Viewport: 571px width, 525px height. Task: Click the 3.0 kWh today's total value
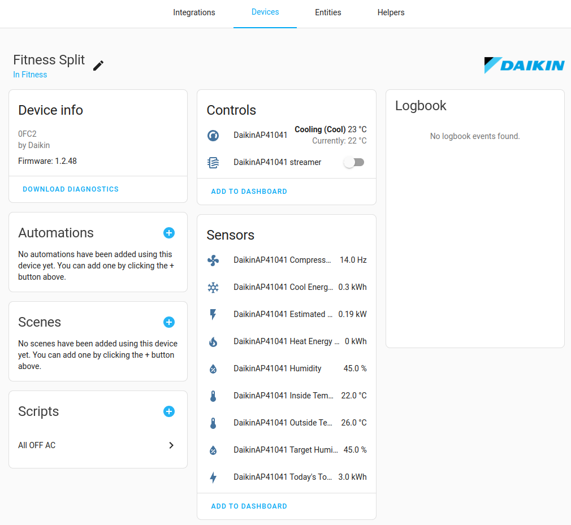click(x=353, y=477)
